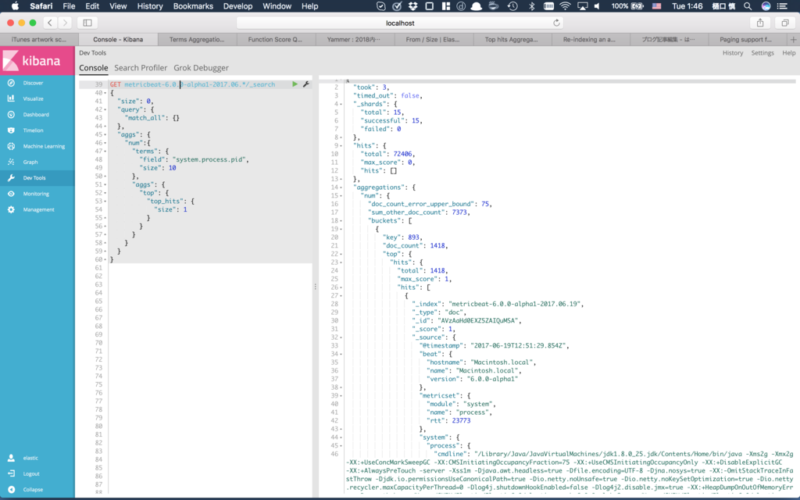Select the Console tab
Viewport: 800px width, 500px height.
(x=94, y=68)
